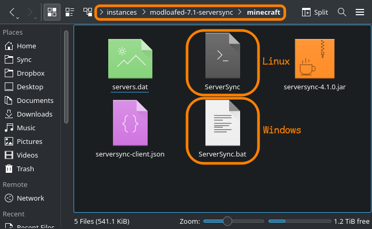This screenshot has width=372, height=229.
Task: Switch to Icons view mode
Action: pyautogui.click(x=51, y=12)
